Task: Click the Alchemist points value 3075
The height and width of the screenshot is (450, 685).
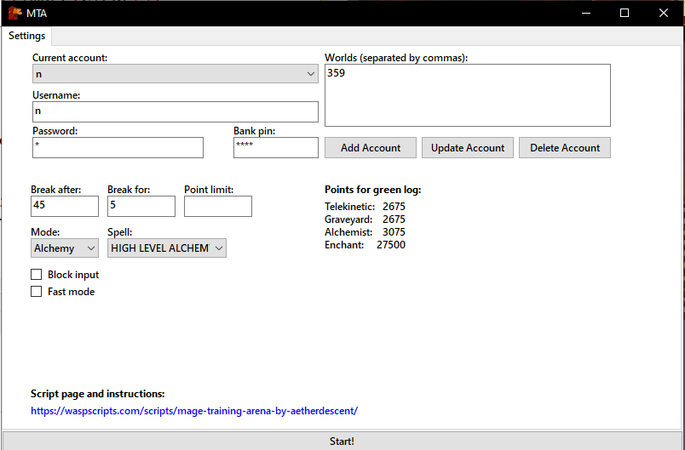Action: 394,232
